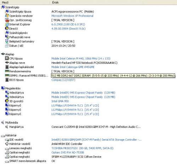Screen dimensions: 177x164
Task: Select the highlighted 512 MB DDR2-667 SDRAM value
Action: click(113, 75)
